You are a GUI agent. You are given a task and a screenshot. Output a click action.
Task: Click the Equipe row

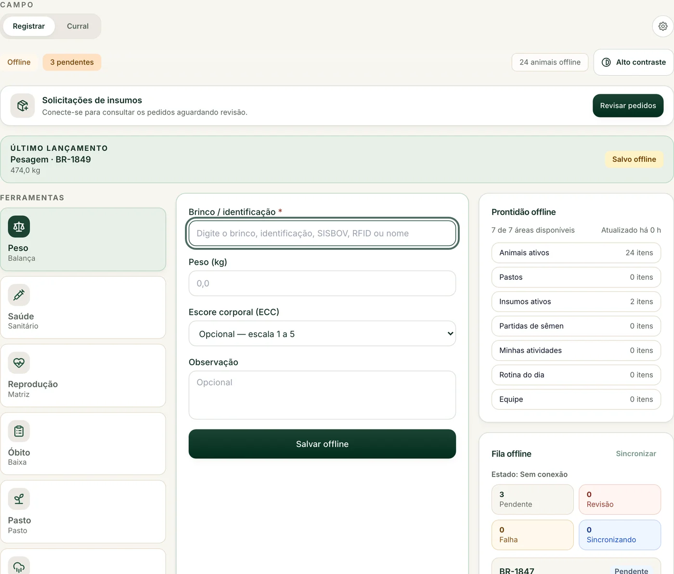(576, 399)
